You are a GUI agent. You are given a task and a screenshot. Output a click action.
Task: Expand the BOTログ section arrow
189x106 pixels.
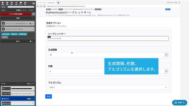click(33, 99)
